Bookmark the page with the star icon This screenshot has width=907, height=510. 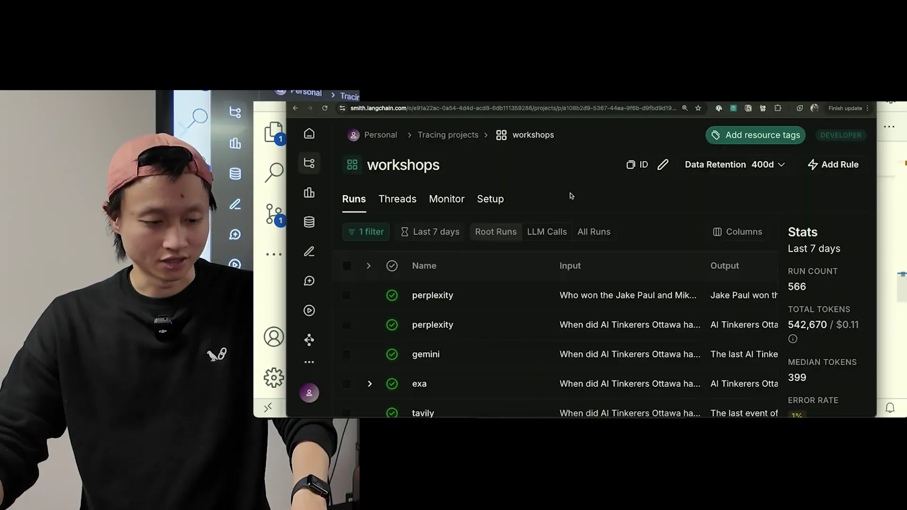coord(698,108)
